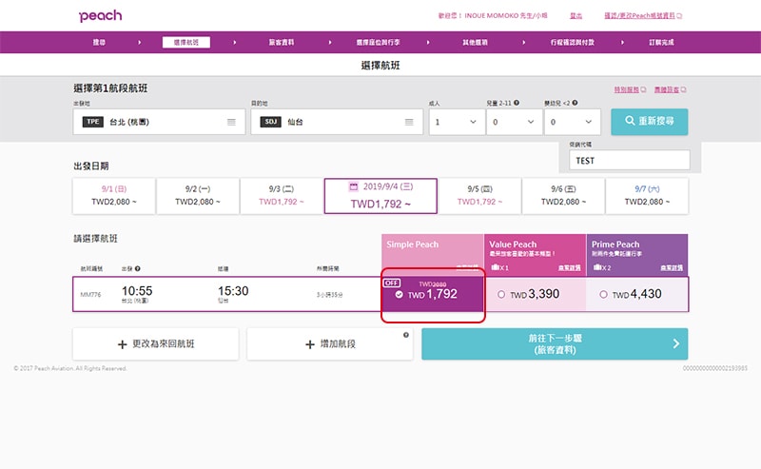
Task: Click arrival time 15:30
Action: 233,291
